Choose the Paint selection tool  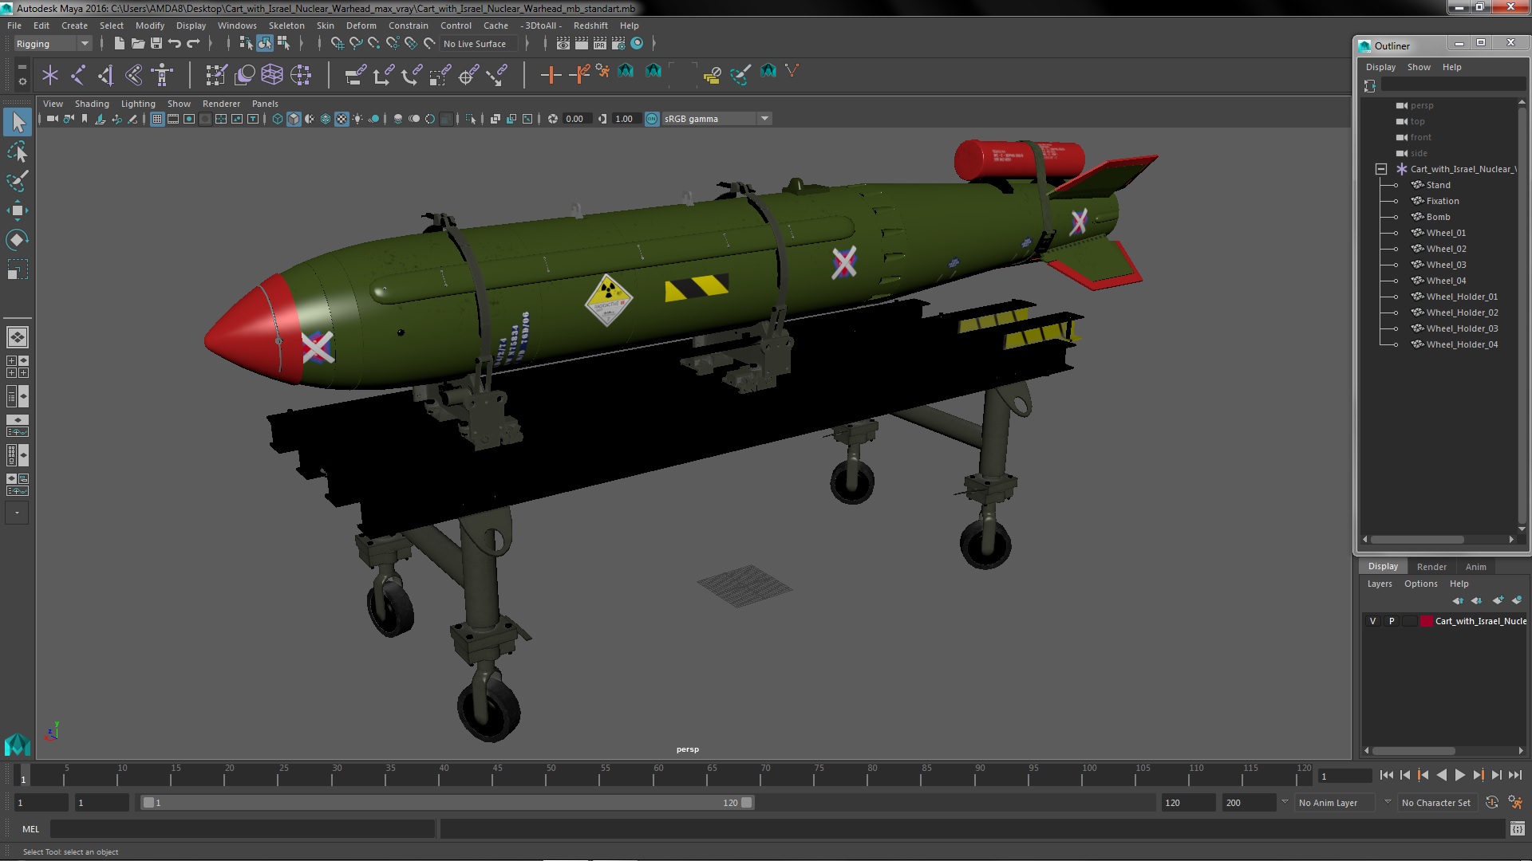tap(18, 181)
